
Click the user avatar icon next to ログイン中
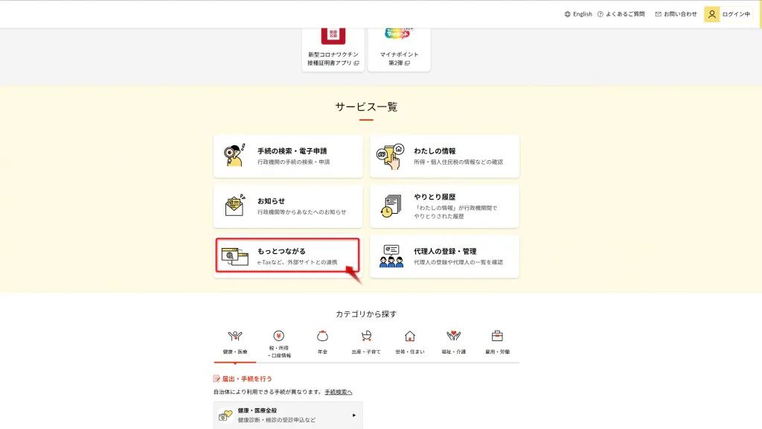click(712, 14)
